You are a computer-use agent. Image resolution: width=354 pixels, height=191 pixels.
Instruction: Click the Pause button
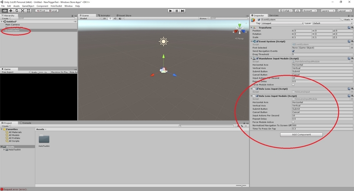tap(177, 11)
